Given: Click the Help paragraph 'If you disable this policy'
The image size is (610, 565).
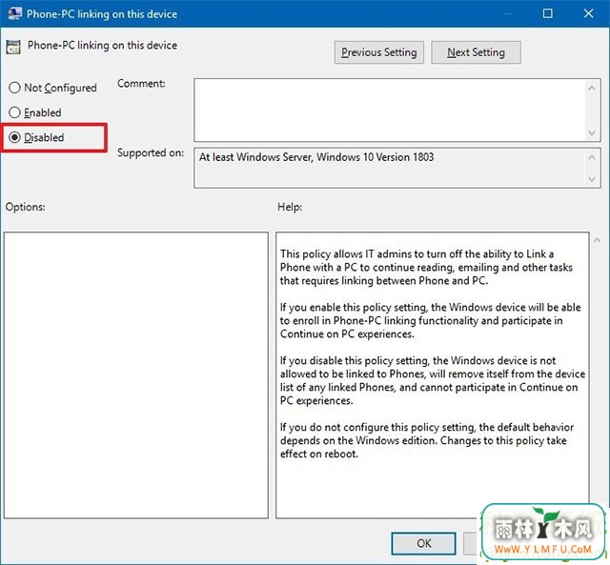Looking at the screenshot, I should click(433, 380).
